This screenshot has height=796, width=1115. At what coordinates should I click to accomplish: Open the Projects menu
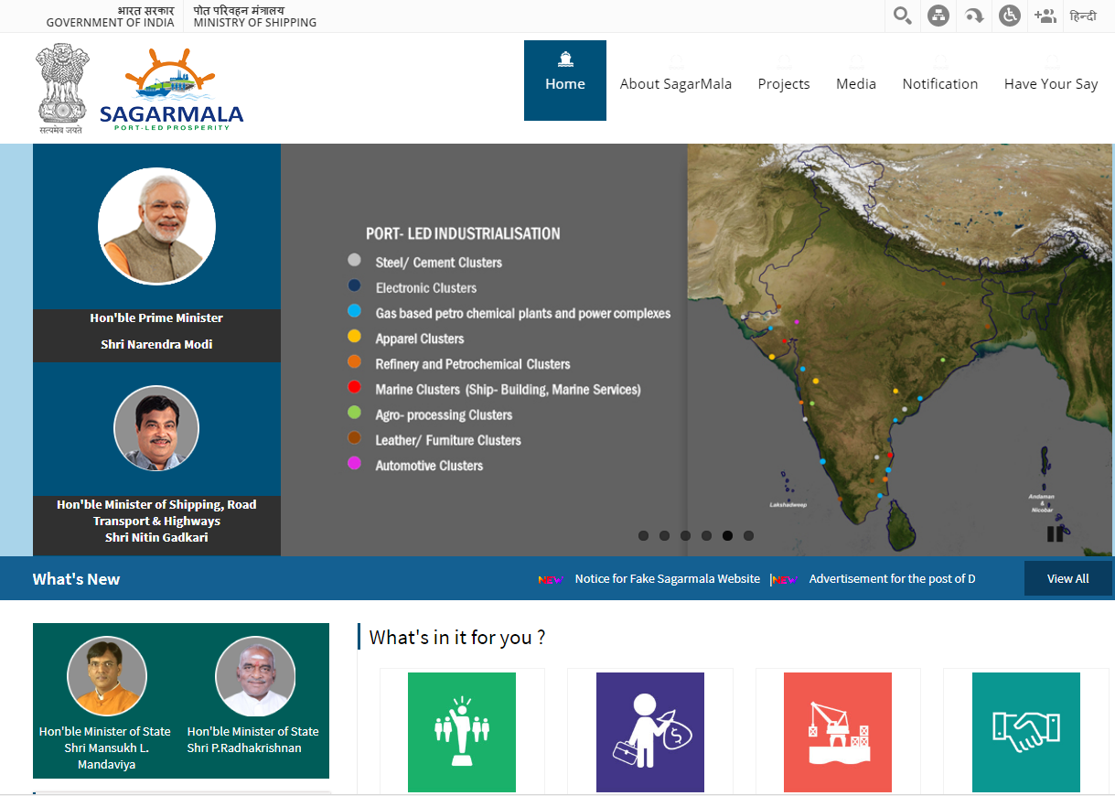point(784,83)
